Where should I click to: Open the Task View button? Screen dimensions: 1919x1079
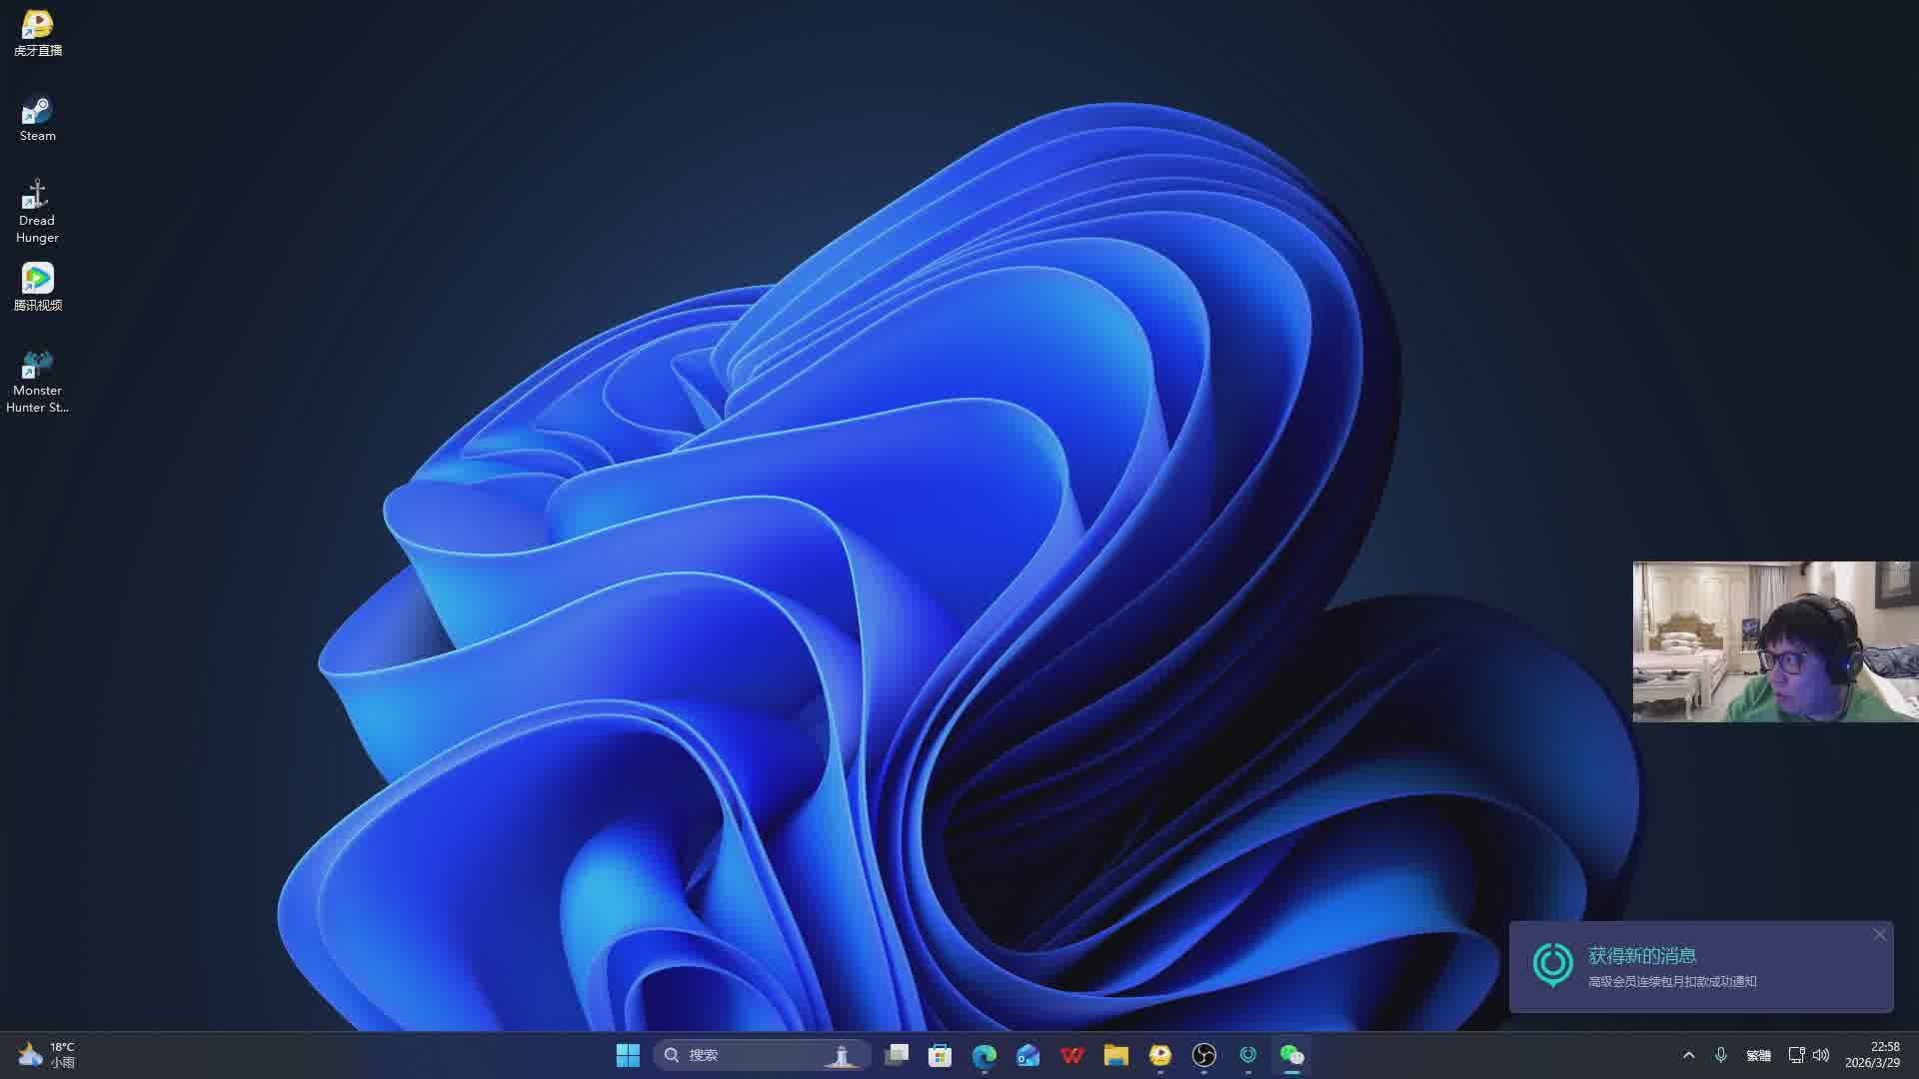[x=897, y=1055]
